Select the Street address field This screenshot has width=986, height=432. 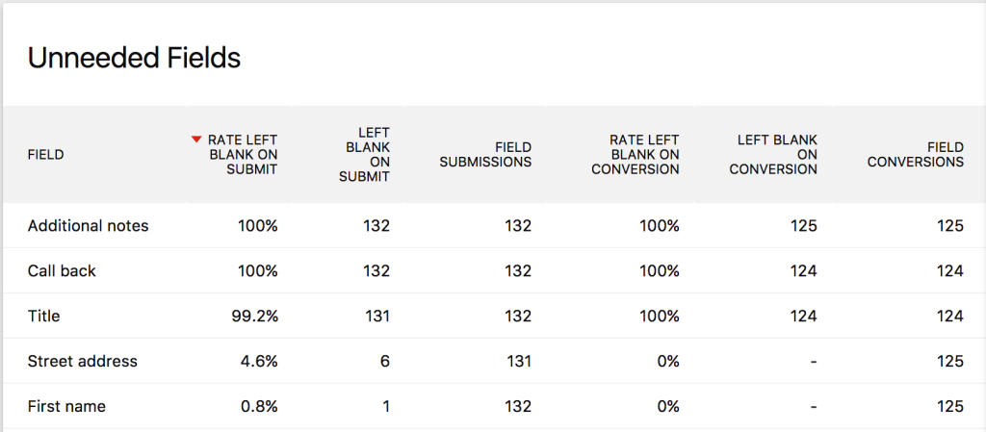[x=83, y=362]
